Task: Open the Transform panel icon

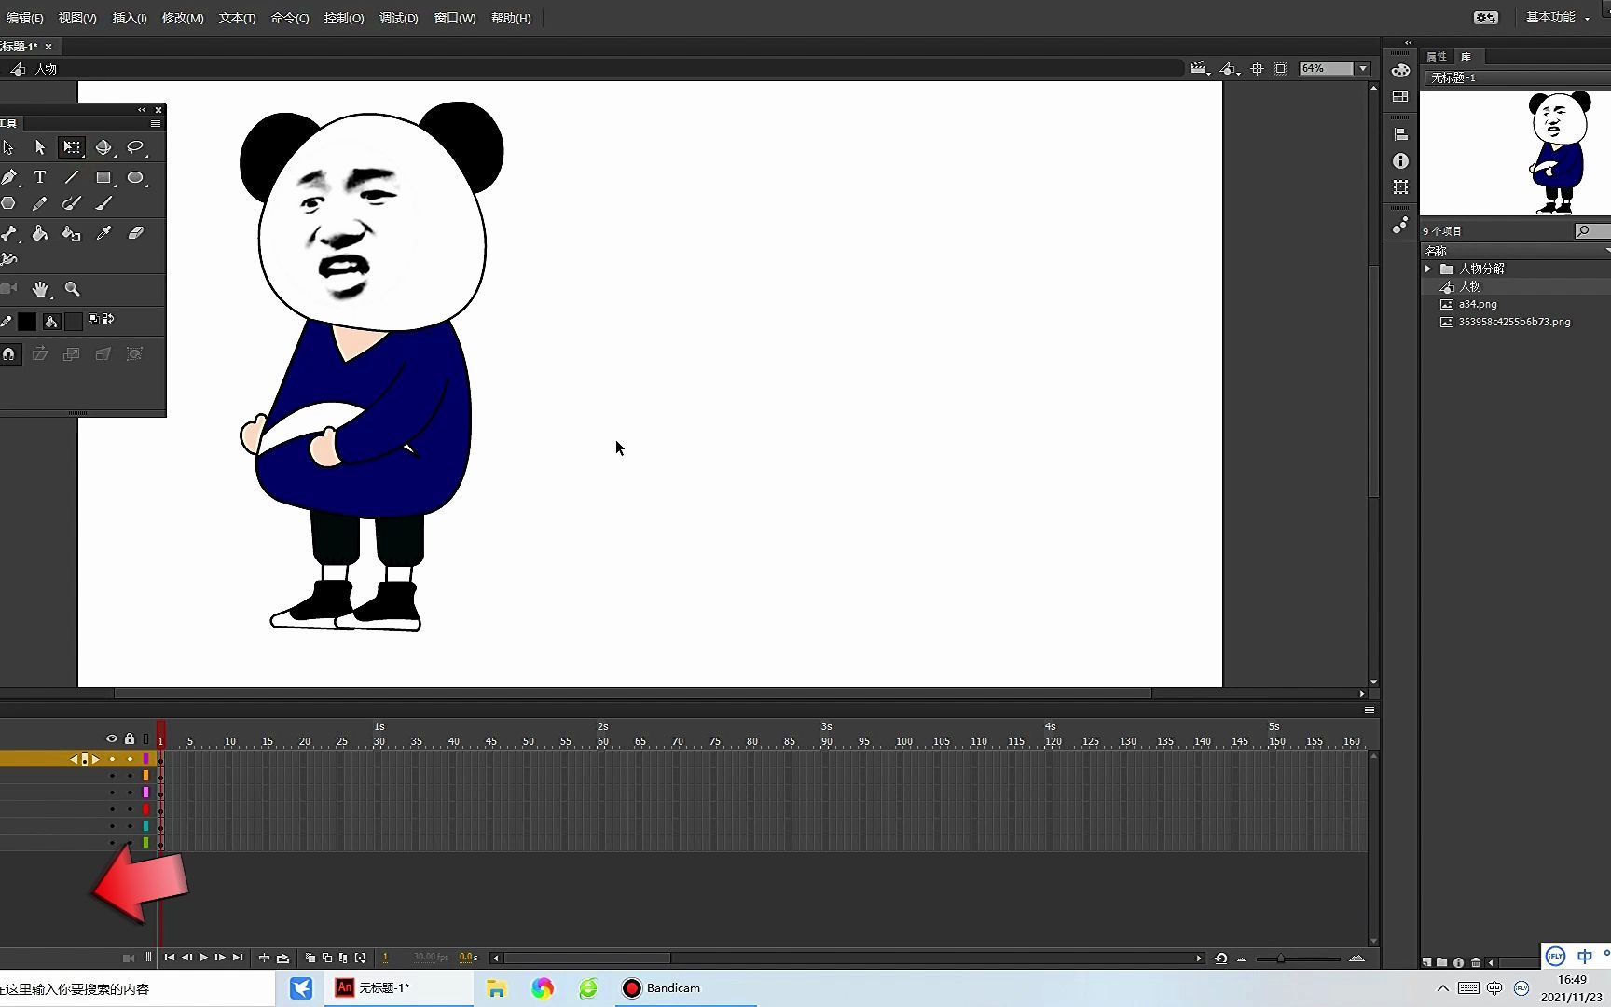Action: tap(1400, 187)
